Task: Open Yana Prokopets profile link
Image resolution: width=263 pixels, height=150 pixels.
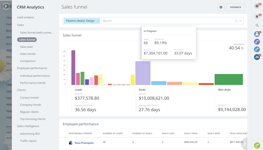Action: pos(84,143)
